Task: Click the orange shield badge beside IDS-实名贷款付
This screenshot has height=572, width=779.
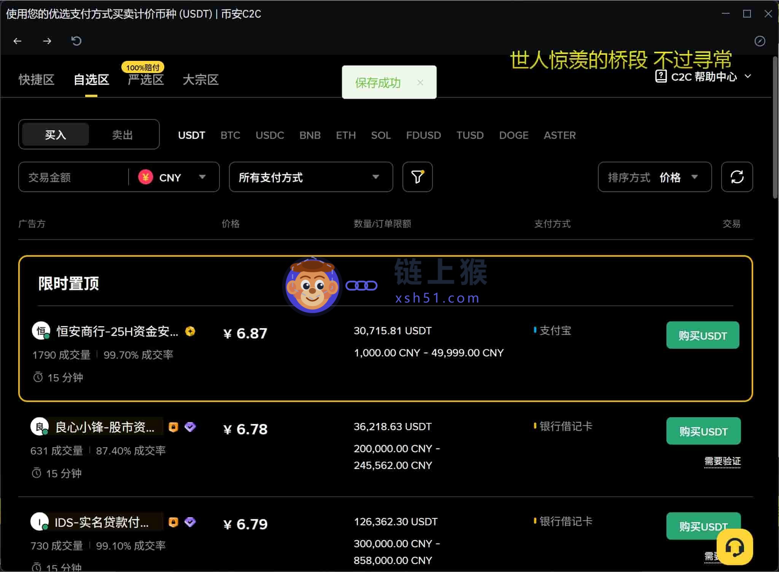Action: (173, 522)
